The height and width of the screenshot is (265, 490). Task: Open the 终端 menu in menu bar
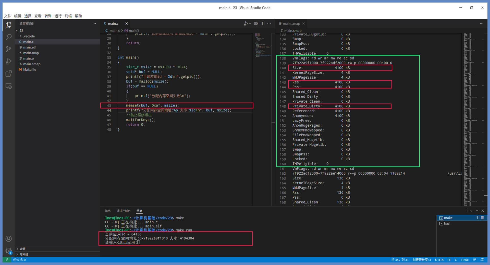point(68,16)
